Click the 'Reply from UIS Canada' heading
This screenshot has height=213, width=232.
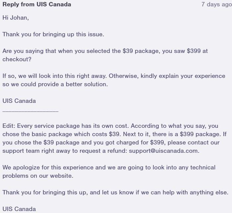37,4
